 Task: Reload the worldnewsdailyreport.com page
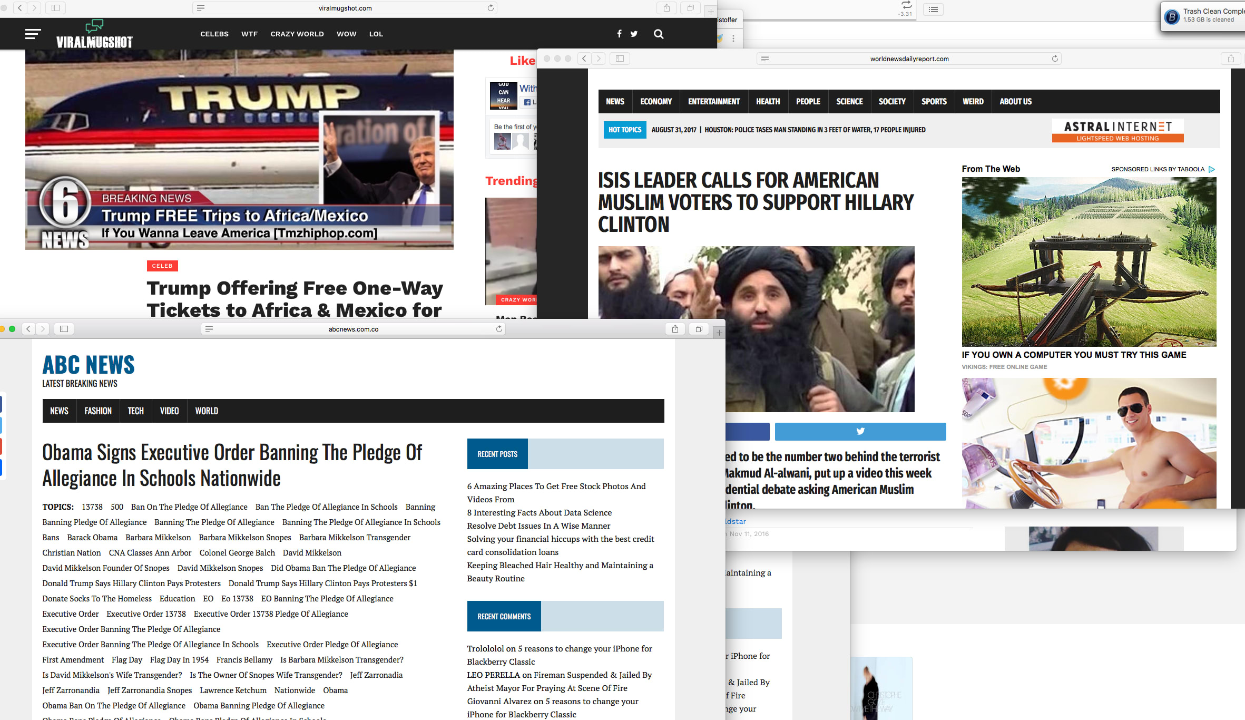[x=1055, y=59]
